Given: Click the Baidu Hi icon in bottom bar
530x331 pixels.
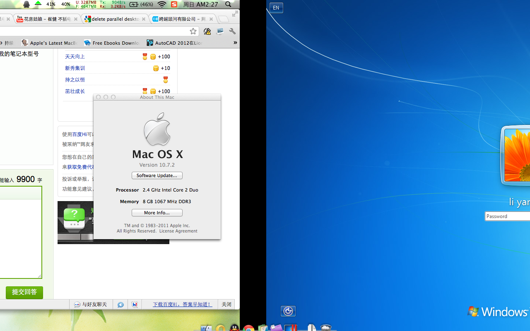Looking at the screenshot, I should pos(135,305).
